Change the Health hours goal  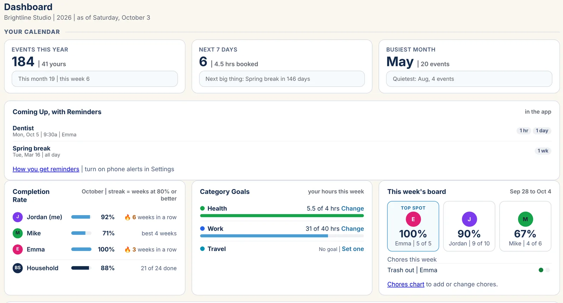pyautogui.click(x=353, y=208)
